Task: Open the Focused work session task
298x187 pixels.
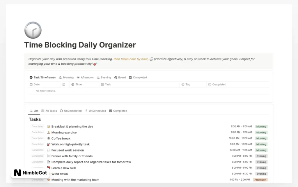Action: (68, 150)
